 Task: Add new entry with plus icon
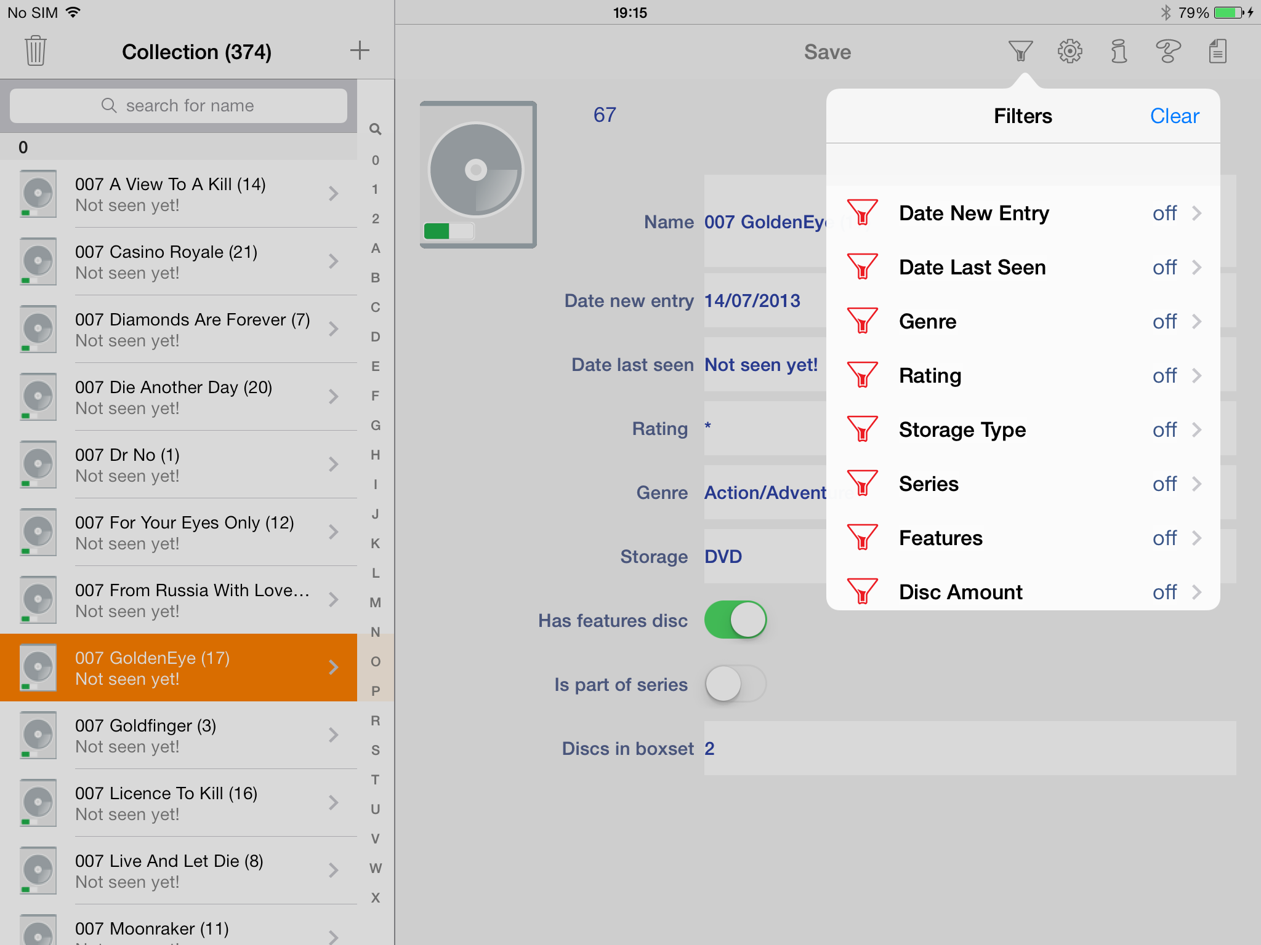tap(360, 51)
